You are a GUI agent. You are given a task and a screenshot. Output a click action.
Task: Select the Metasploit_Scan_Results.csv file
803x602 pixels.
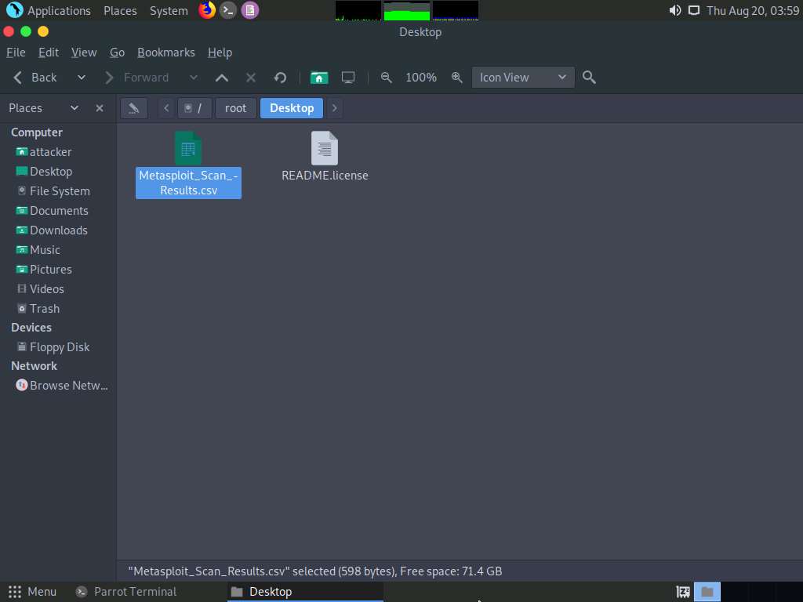click(x=188, y=165)
